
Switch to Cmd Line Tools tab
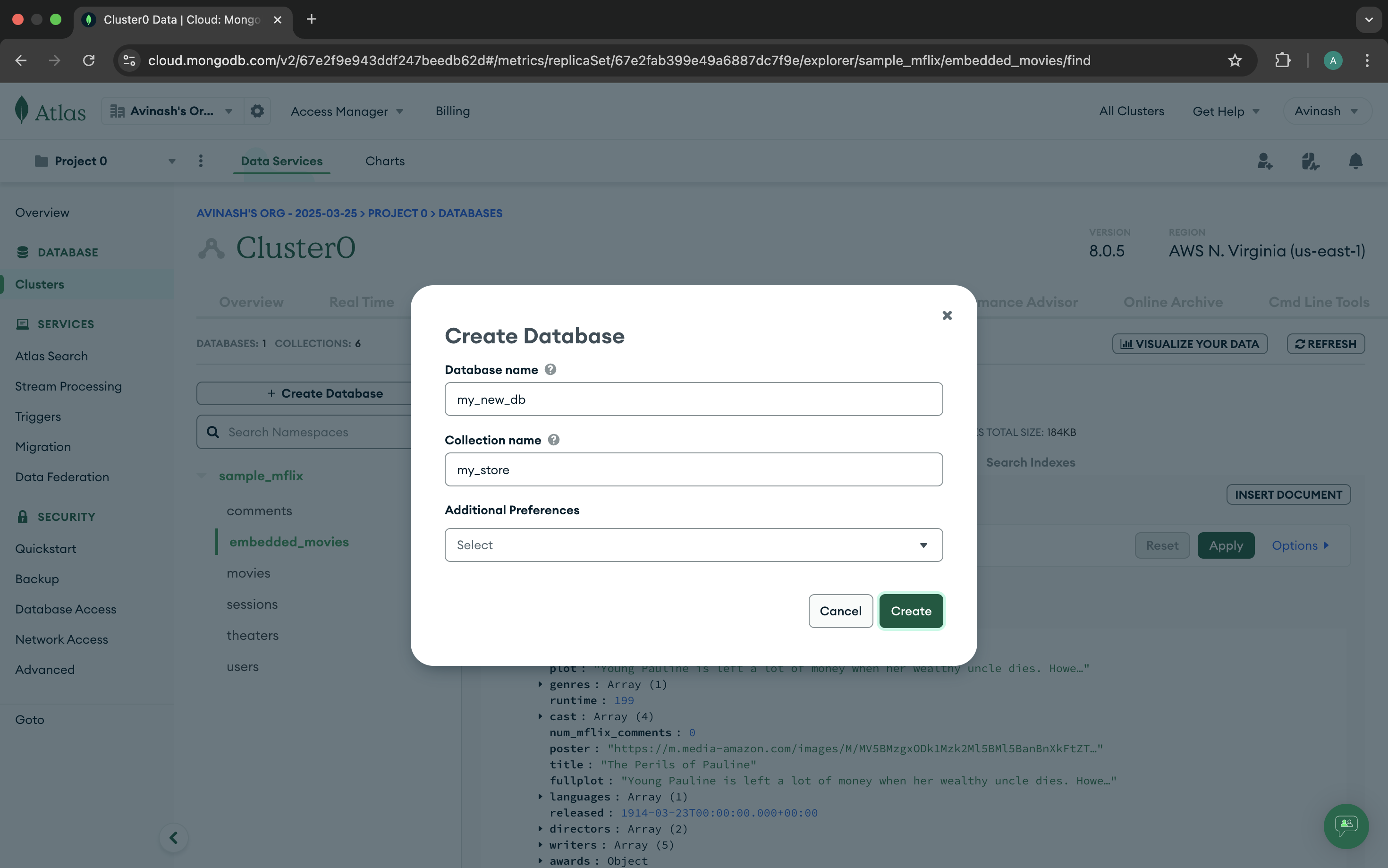pyautogui.click(x=1319, y=302)
